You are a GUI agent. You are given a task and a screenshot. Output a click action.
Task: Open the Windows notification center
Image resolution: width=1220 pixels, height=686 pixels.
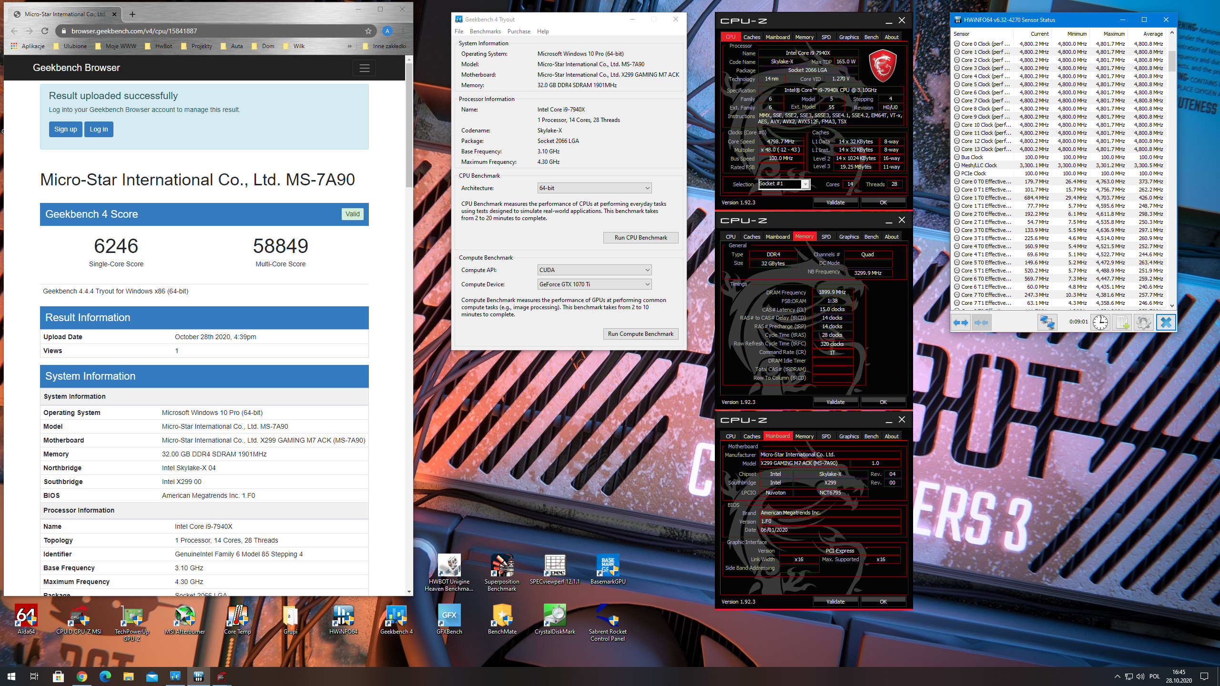(1204, 676)
